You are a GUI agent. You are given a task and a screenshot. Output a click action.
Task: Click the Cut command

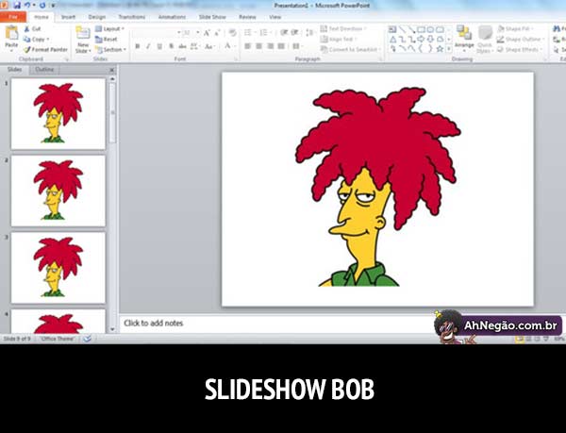point(37,29)
